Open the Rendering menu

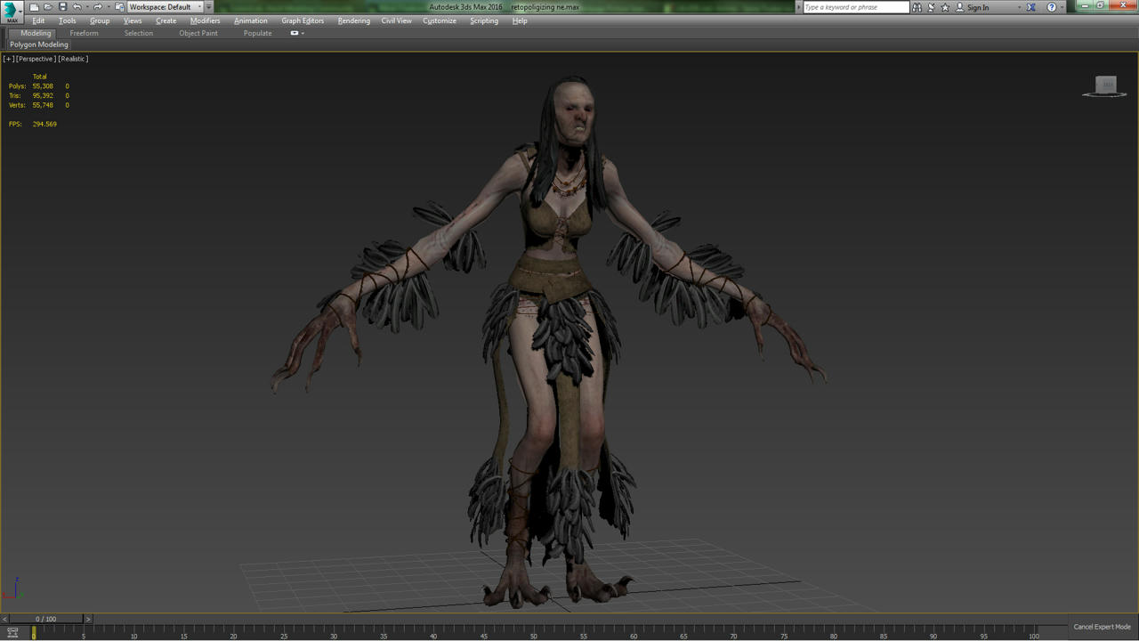[x=354, y=20]
